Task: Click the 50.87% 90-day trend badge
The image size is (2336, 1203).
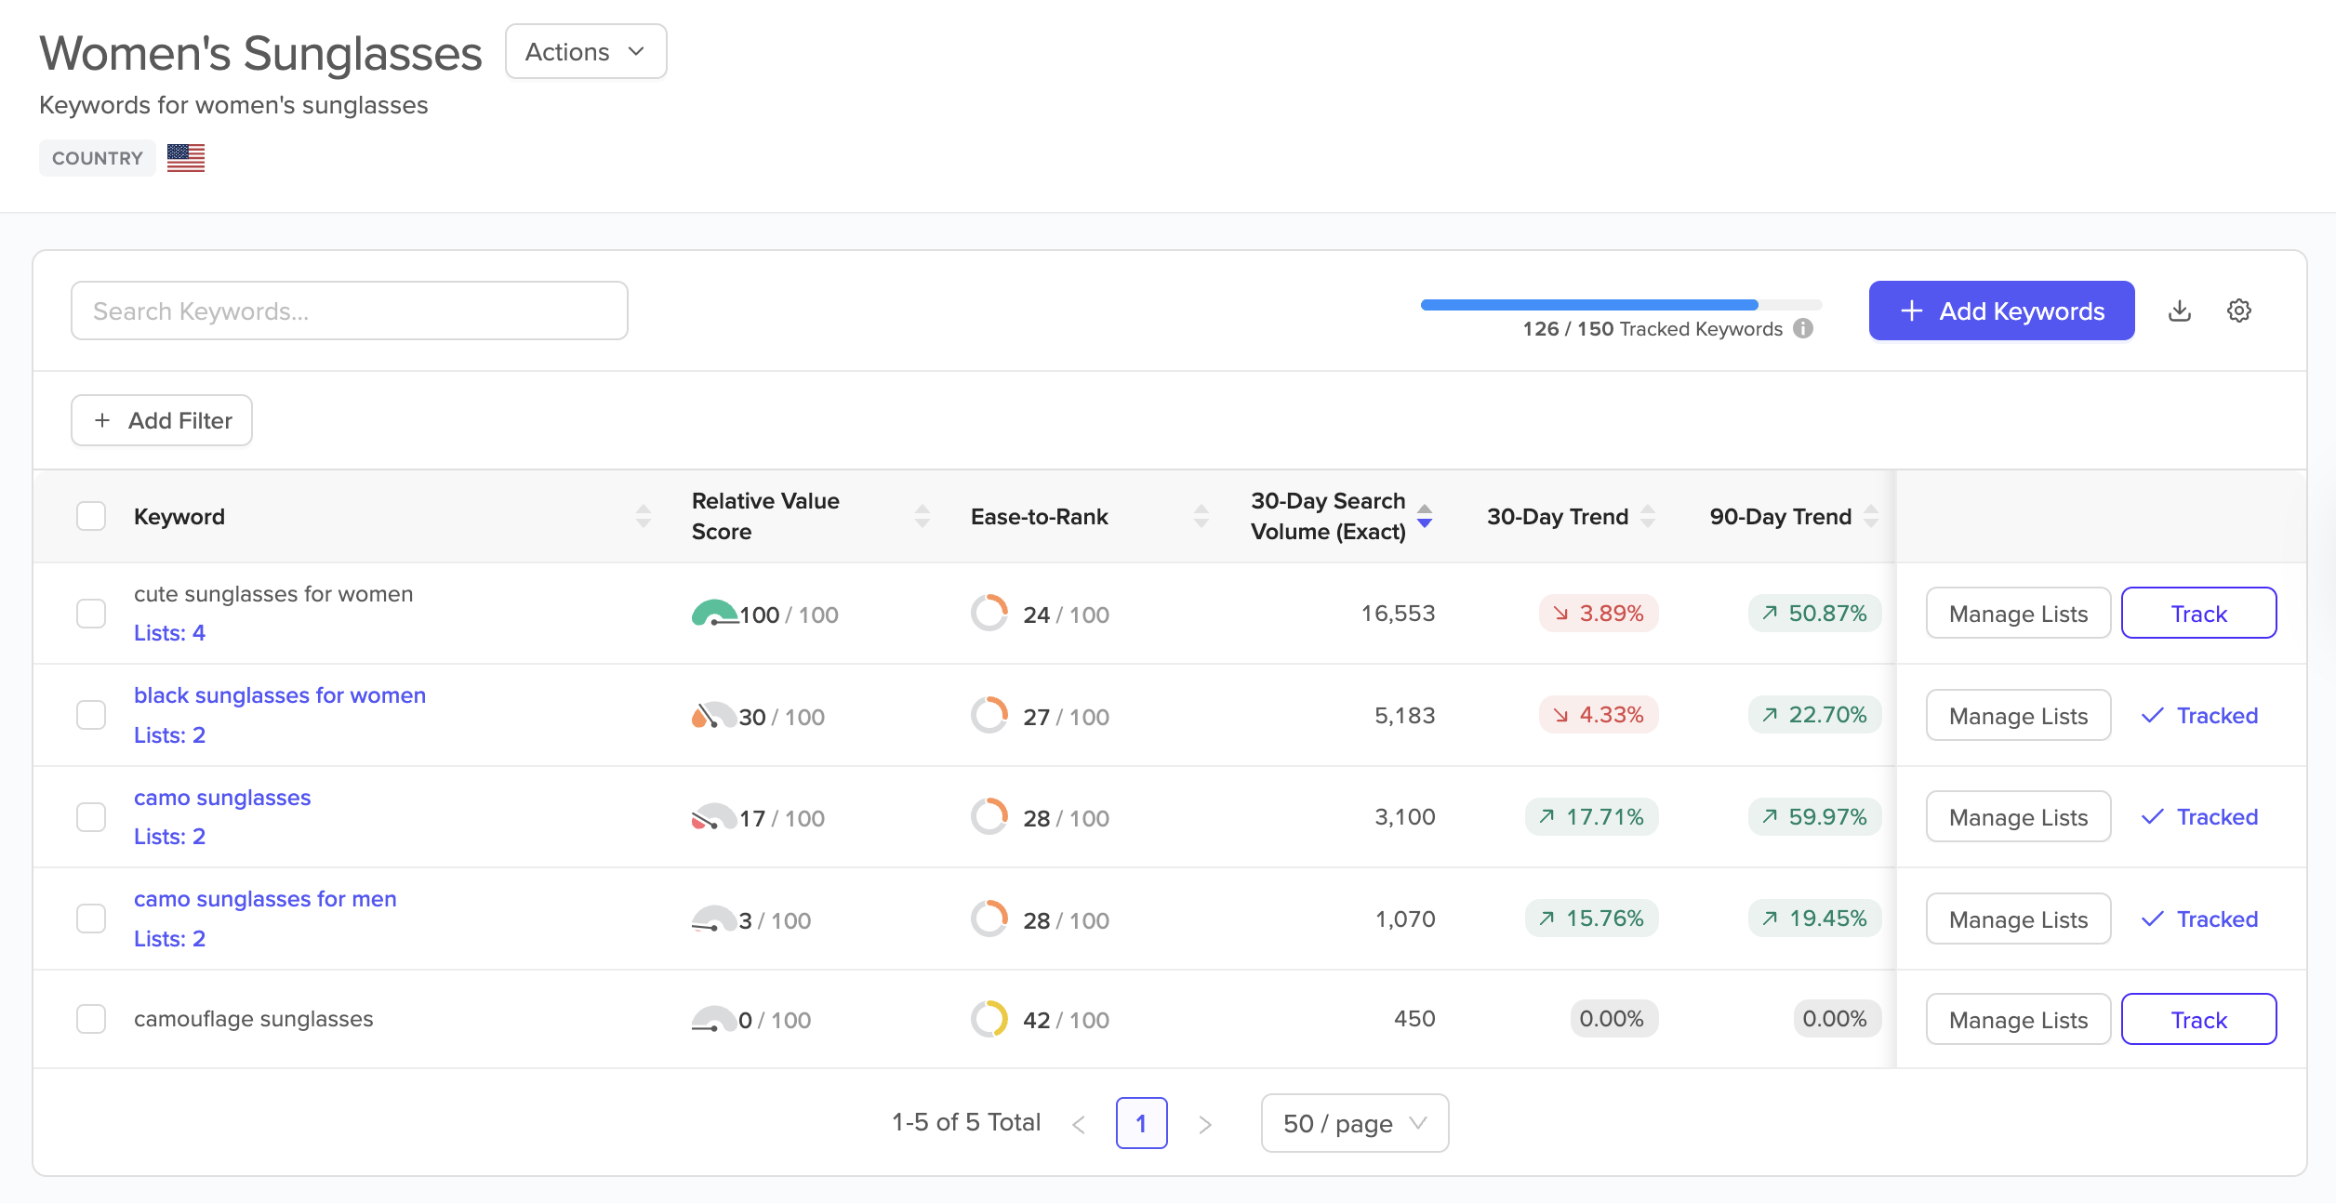Action: (x=1815, y=614)
